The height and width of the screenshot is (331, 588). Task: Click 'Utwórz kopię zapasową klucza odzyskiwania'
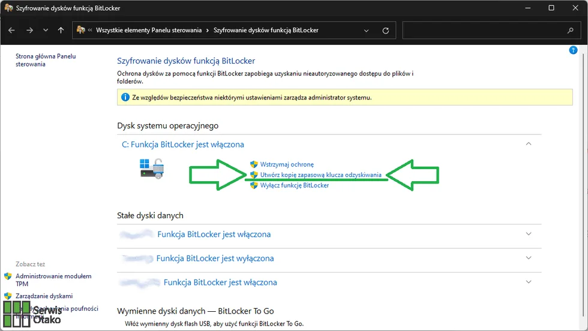tap(320, 175)
